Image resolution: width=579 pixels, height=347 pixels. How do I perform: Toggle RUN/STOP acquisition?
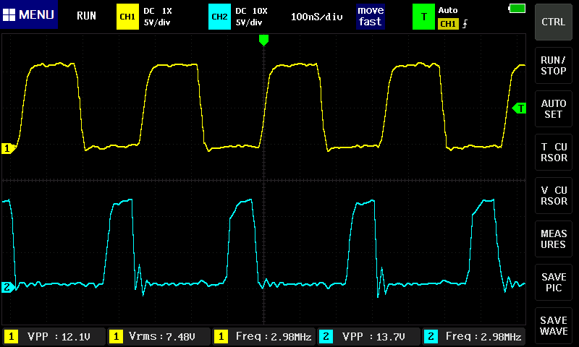(x=554, y=66)
